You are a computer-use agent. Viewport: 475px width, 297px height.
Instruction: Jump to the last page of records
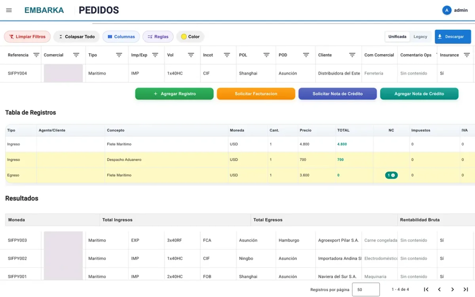[x=466, y=289]
